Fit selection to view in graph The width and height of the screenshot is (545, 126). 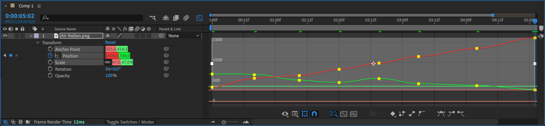coord(344,114)
